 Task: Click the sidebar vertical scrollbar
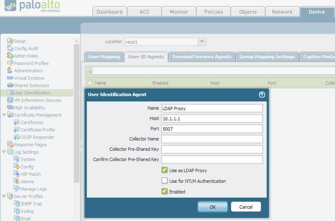[x=76, y=113]
